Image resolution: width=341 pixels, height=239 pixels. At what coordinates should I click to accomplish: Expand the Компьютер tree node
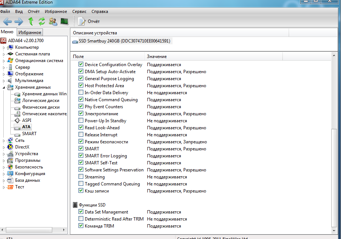4,48
